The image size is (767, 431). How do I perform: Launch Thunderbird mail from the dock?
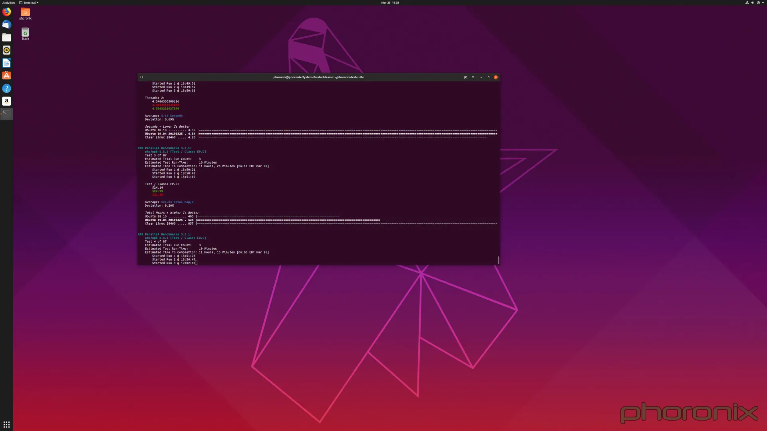pyautogui.click(x=6, y=25)
